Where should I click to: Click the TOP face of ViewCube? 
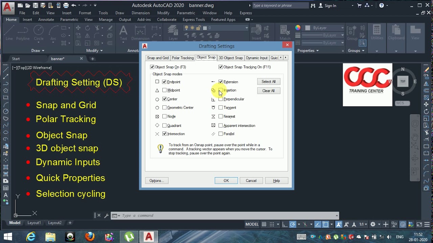tap(403, 81)
